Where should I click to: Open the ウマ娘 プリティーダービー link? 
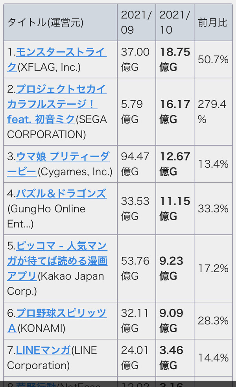59,164
